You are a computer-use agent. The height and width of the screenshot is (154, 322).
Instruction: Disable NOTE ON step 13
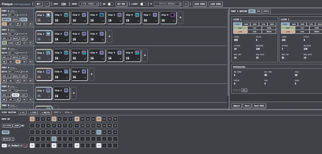(x=98, y=119)
